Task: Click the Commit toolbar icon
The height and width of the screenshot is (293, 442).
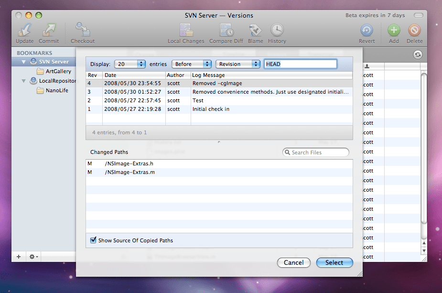Action: tap(49, 31)
